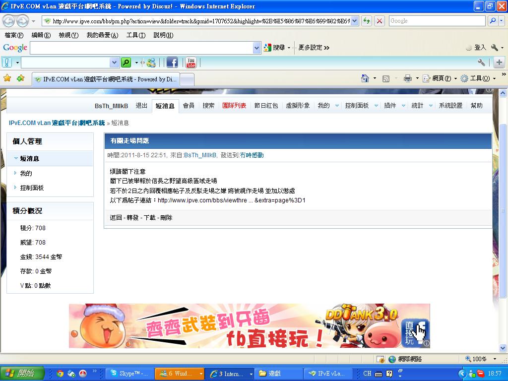
Task: Click the search magnifier next to Google box
Action: point(493,21)
